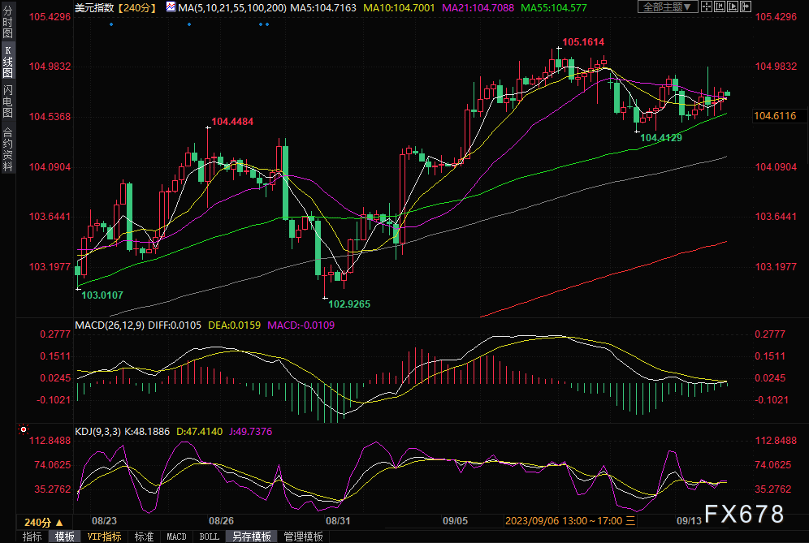Switch to the 模板 bottom tab
Screen dimensions: 809x543
(x=64, y=537)
